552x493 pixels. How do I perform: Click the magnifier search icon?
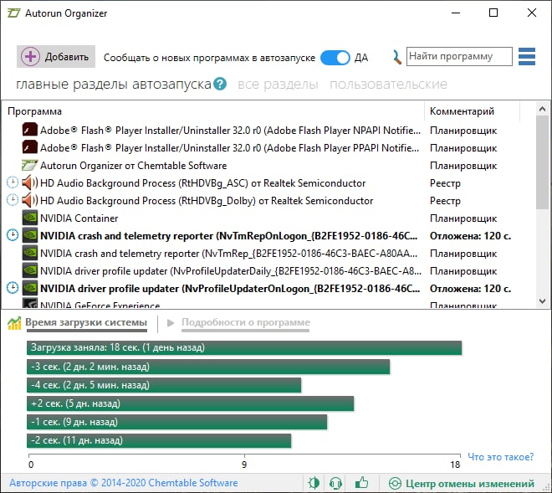396,57
